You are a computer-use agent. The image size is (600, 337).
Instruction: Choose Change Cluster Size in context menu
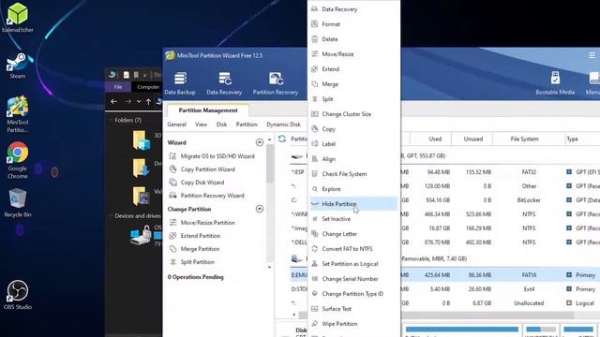click(x=353, y=114)
